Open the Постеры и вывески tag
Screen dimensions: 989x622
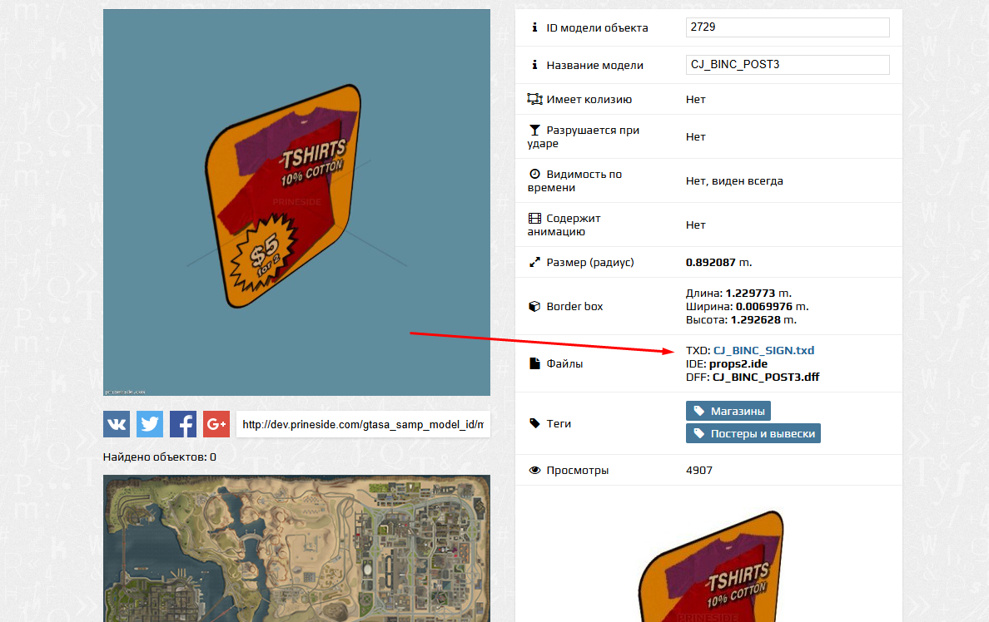click(753, 434)
